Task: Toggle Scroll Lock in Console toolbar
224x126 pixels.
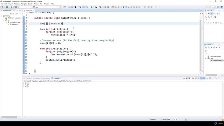Action: point(196,78)
